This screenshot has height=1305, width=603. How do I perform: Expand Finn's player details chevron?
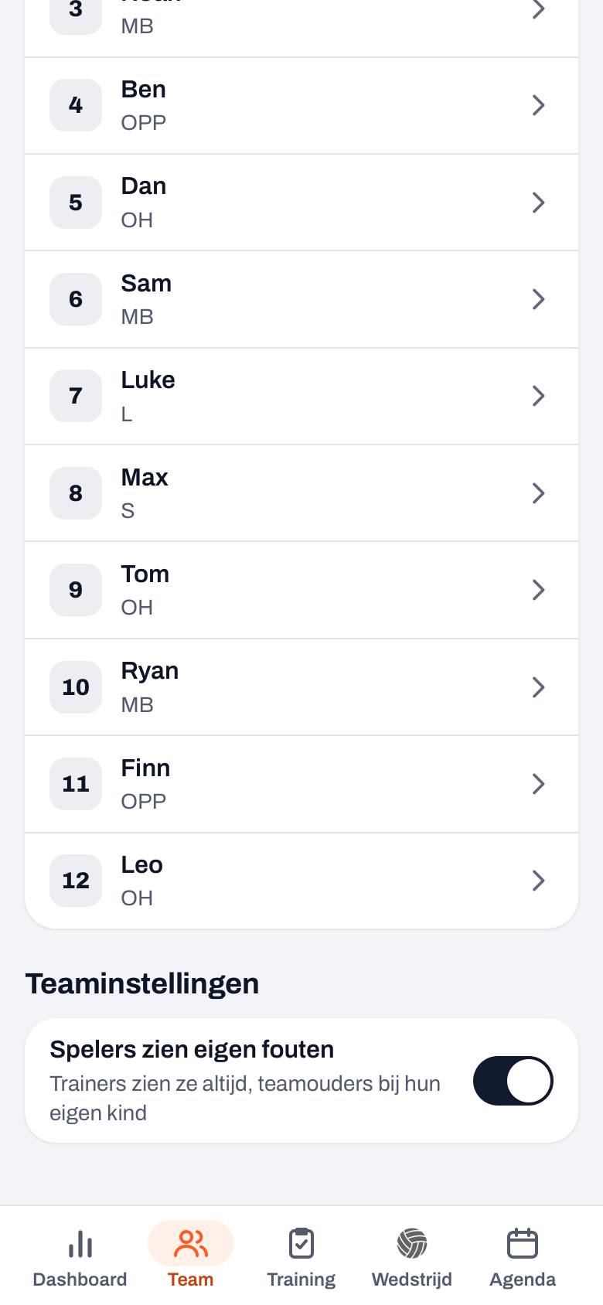[539, 784]
